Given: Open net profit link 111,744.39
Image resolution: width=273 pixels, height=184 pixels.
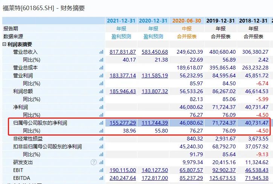Looking at the screenshot, I should pos(155,123).
